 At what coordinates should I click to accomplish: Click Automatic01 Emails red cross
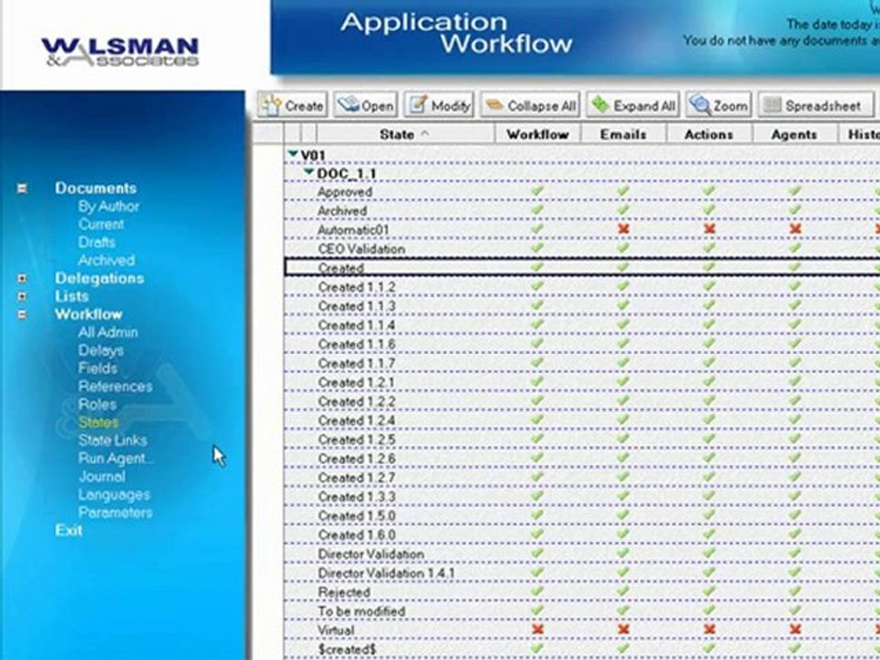coord(623,229)
